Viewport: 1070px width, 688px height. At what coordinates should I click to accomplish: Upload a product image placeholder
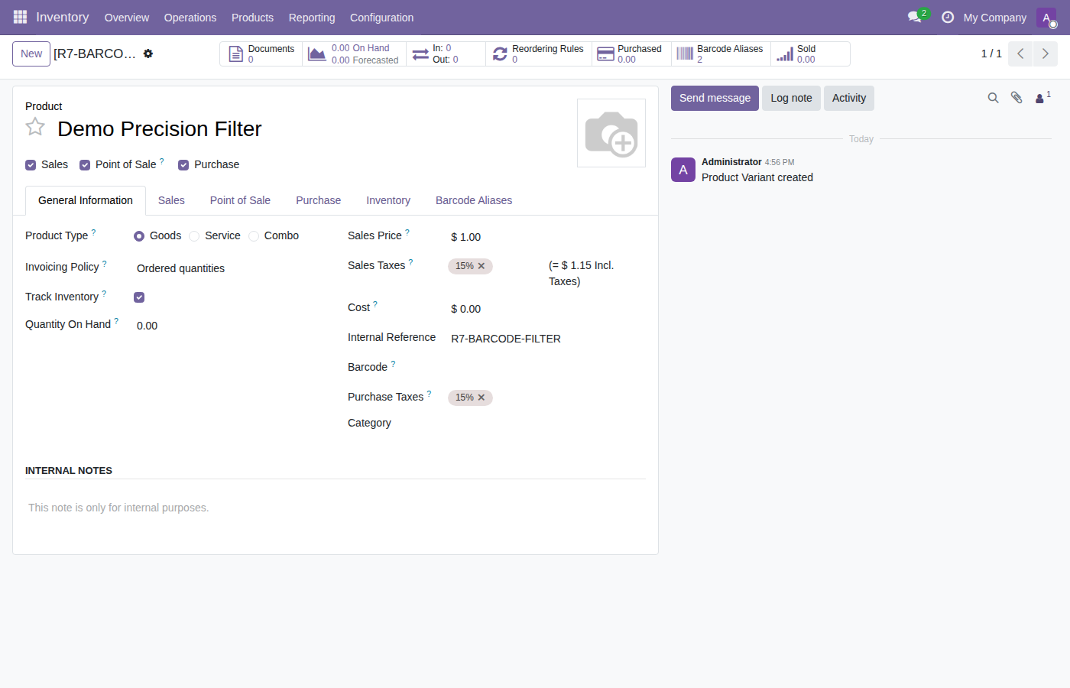tap(611, 133)
